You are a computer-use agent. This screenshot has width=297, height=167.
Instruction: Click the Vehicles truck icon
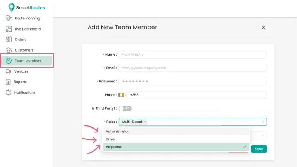pos(8,71)
